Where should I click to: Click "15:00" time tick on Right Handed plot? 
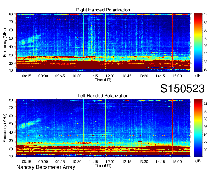(x=177, y=76)
